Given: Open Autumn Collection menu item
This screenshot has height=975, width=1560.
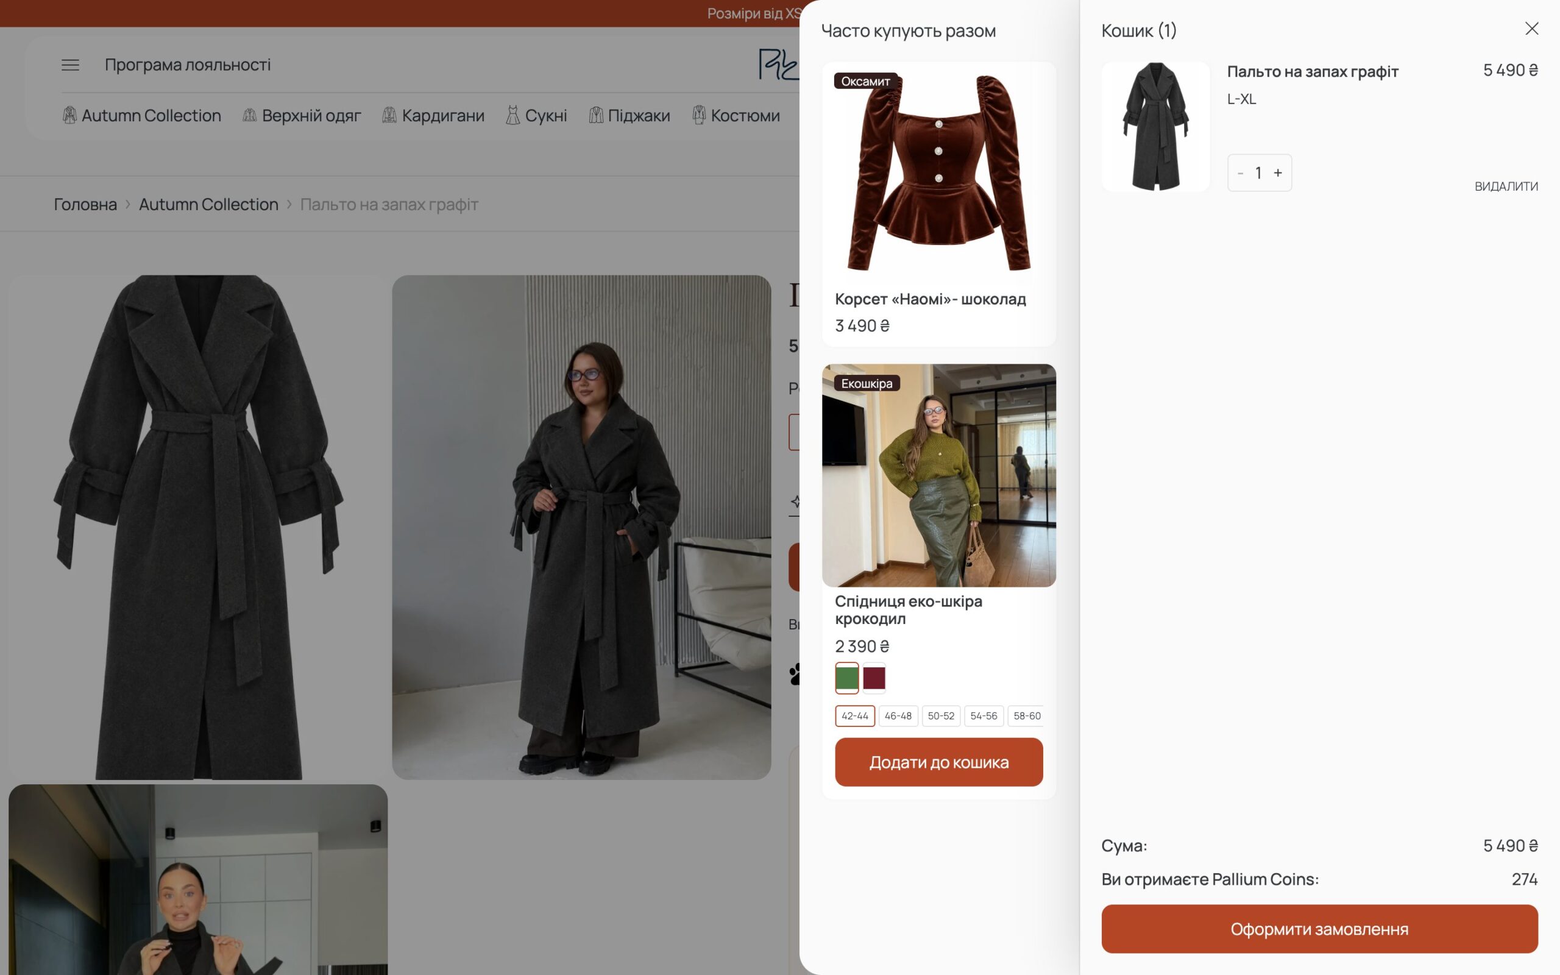Looking at the screenshot, I should pos(151,115).
